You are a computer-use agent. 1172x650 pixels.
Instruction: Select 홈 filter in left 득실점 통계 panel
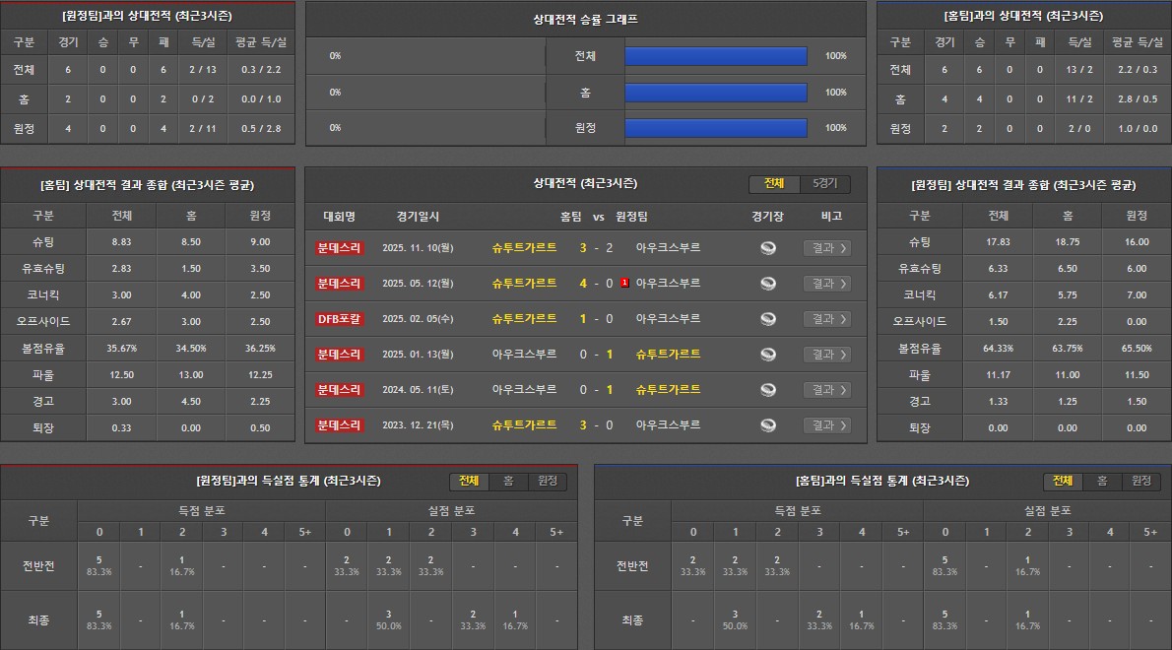click(508, 482)
